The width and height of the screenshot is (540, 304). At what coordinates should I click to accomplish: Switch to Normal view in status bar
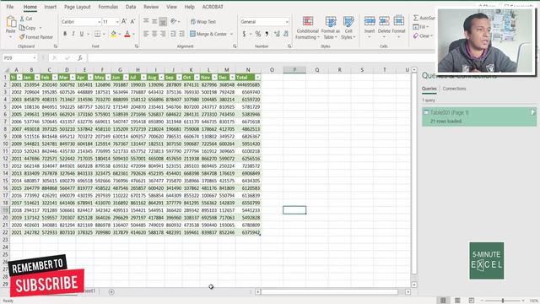pos(443,301)
